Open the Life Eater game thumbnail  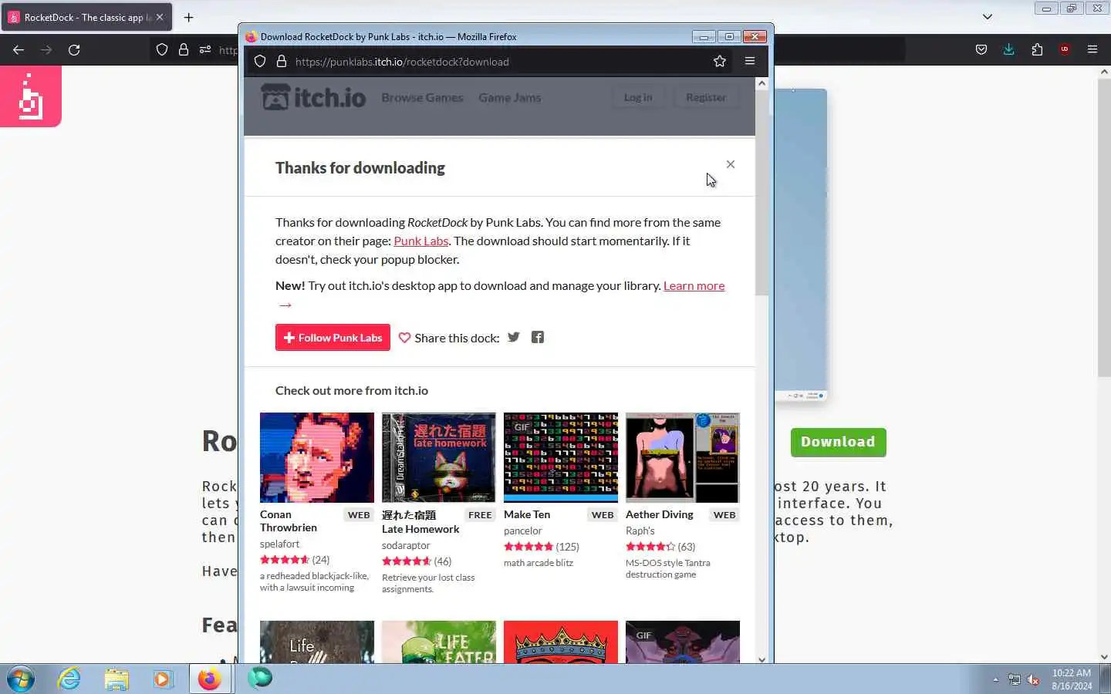pyautogui.click(x=439, y=642)
